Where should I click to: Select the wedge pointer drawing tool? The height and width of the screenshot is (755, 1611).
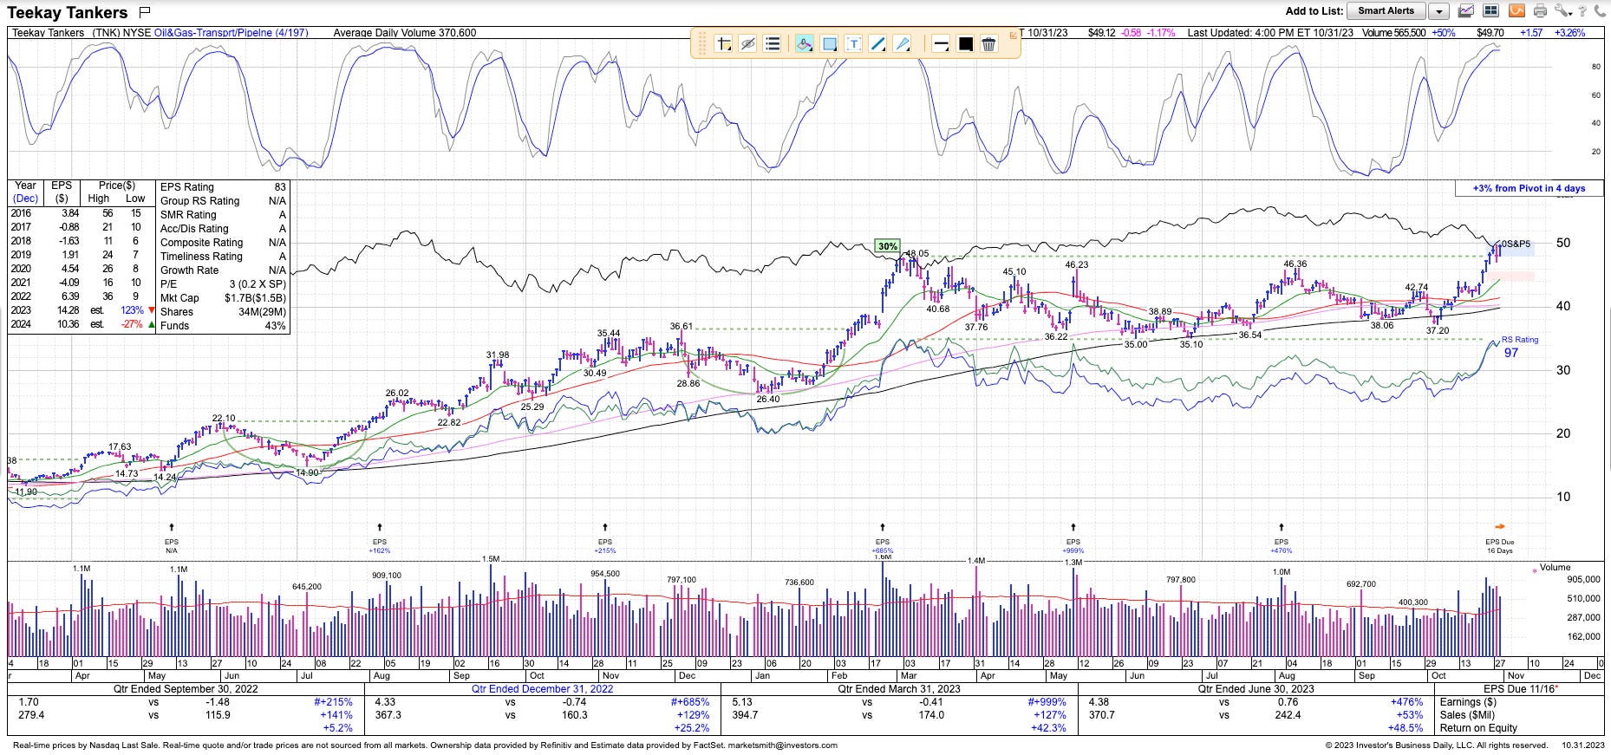[902, 43]
